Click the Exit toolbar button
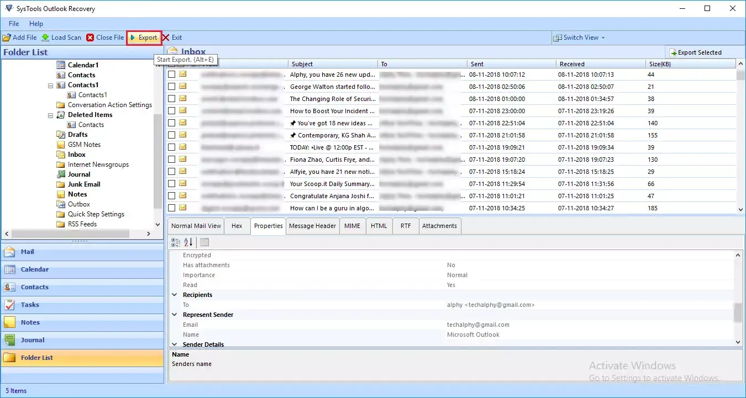This screenshot has height=398, width=746. [x=172, y=38]
